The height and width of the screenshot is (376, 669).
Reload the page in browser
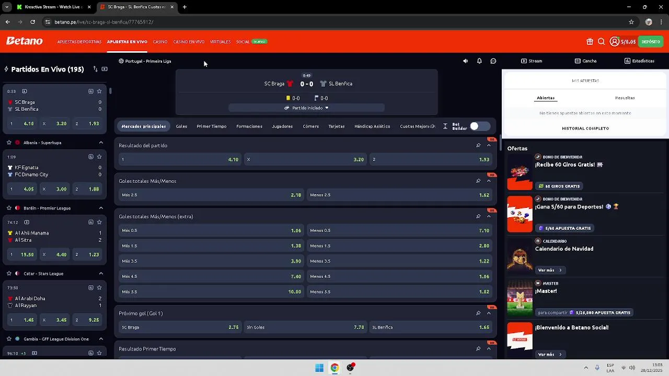32,22
